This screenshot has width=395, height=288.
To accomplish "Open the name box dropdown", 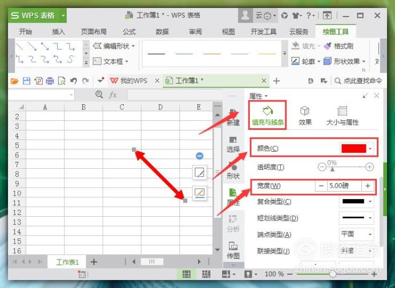I will [71, 95].
